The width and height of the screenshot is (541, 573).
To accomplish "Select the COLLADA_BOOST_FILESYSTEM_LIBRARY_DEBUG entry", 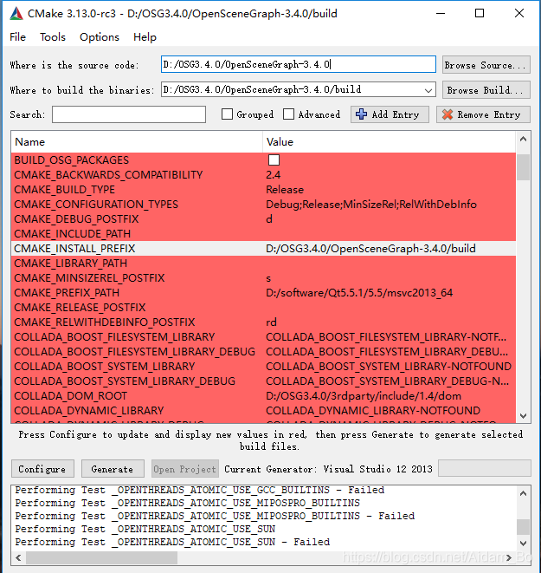I will (135, 352).
